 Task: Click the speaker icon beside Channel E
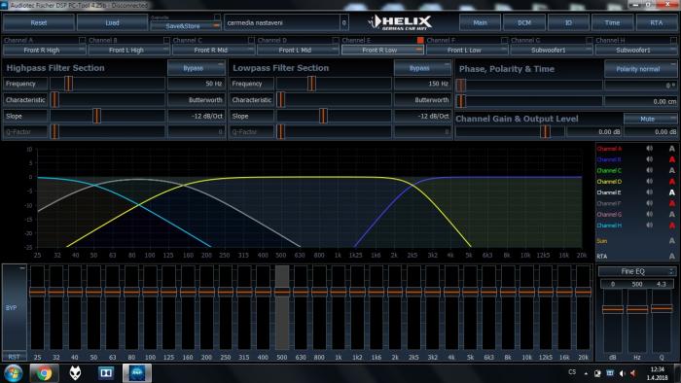point(649,192)
